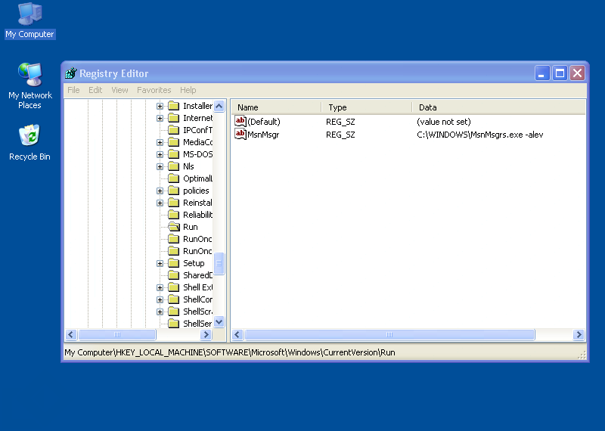
Task: Click the values pane horizontal scrollbar thumb
Action: pos(389,334)
